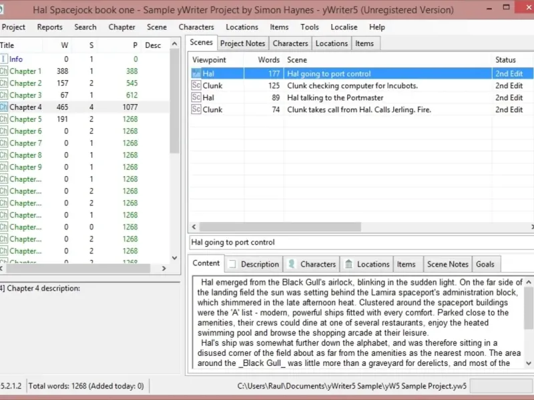Sort scenes by the Words column header

tap(264, 60)
